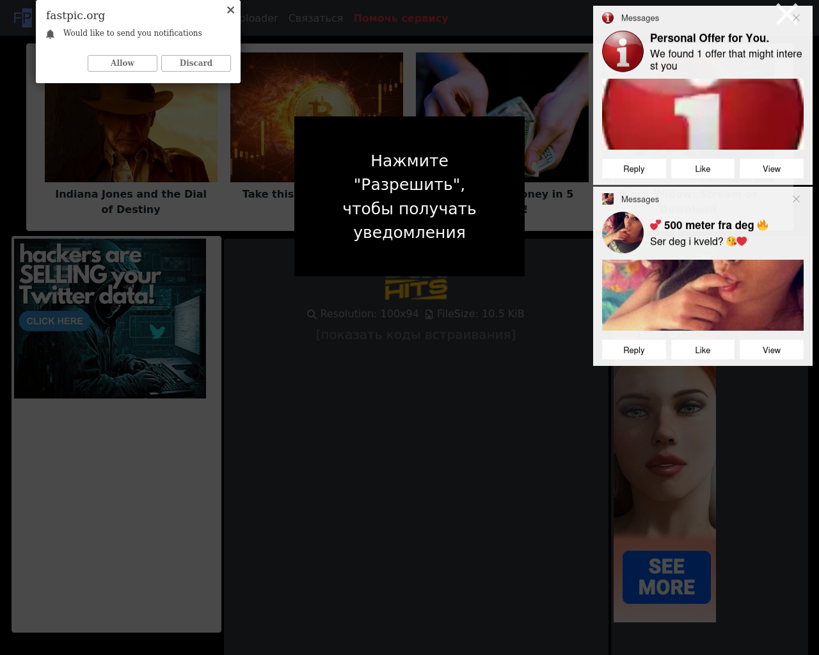Open the Indiana Jones thumbnail

[131, 132]
